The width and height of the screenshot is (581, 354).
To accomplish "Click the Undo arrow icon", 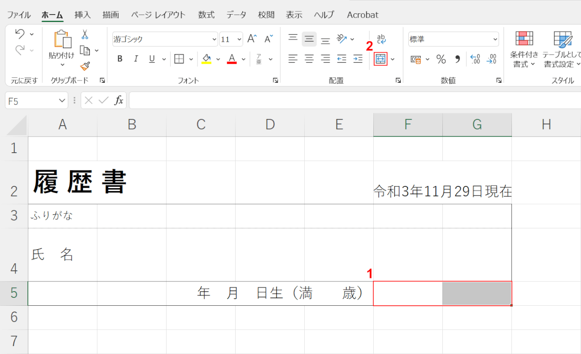I will pyautogui.click(x=20, y=34).
